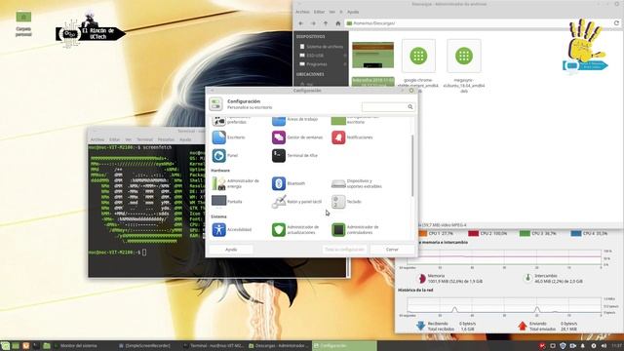Click the Toda la configuración button

pos(344,250)
